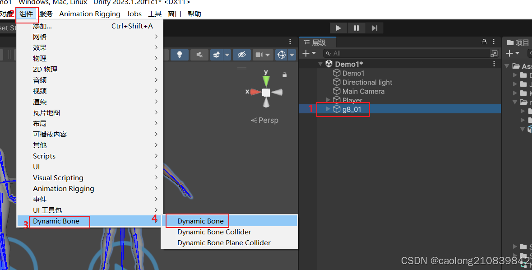532x270 pixels.
Task: Select Dynamic Bone Collider from the submenu
Action: click(214, 232)
